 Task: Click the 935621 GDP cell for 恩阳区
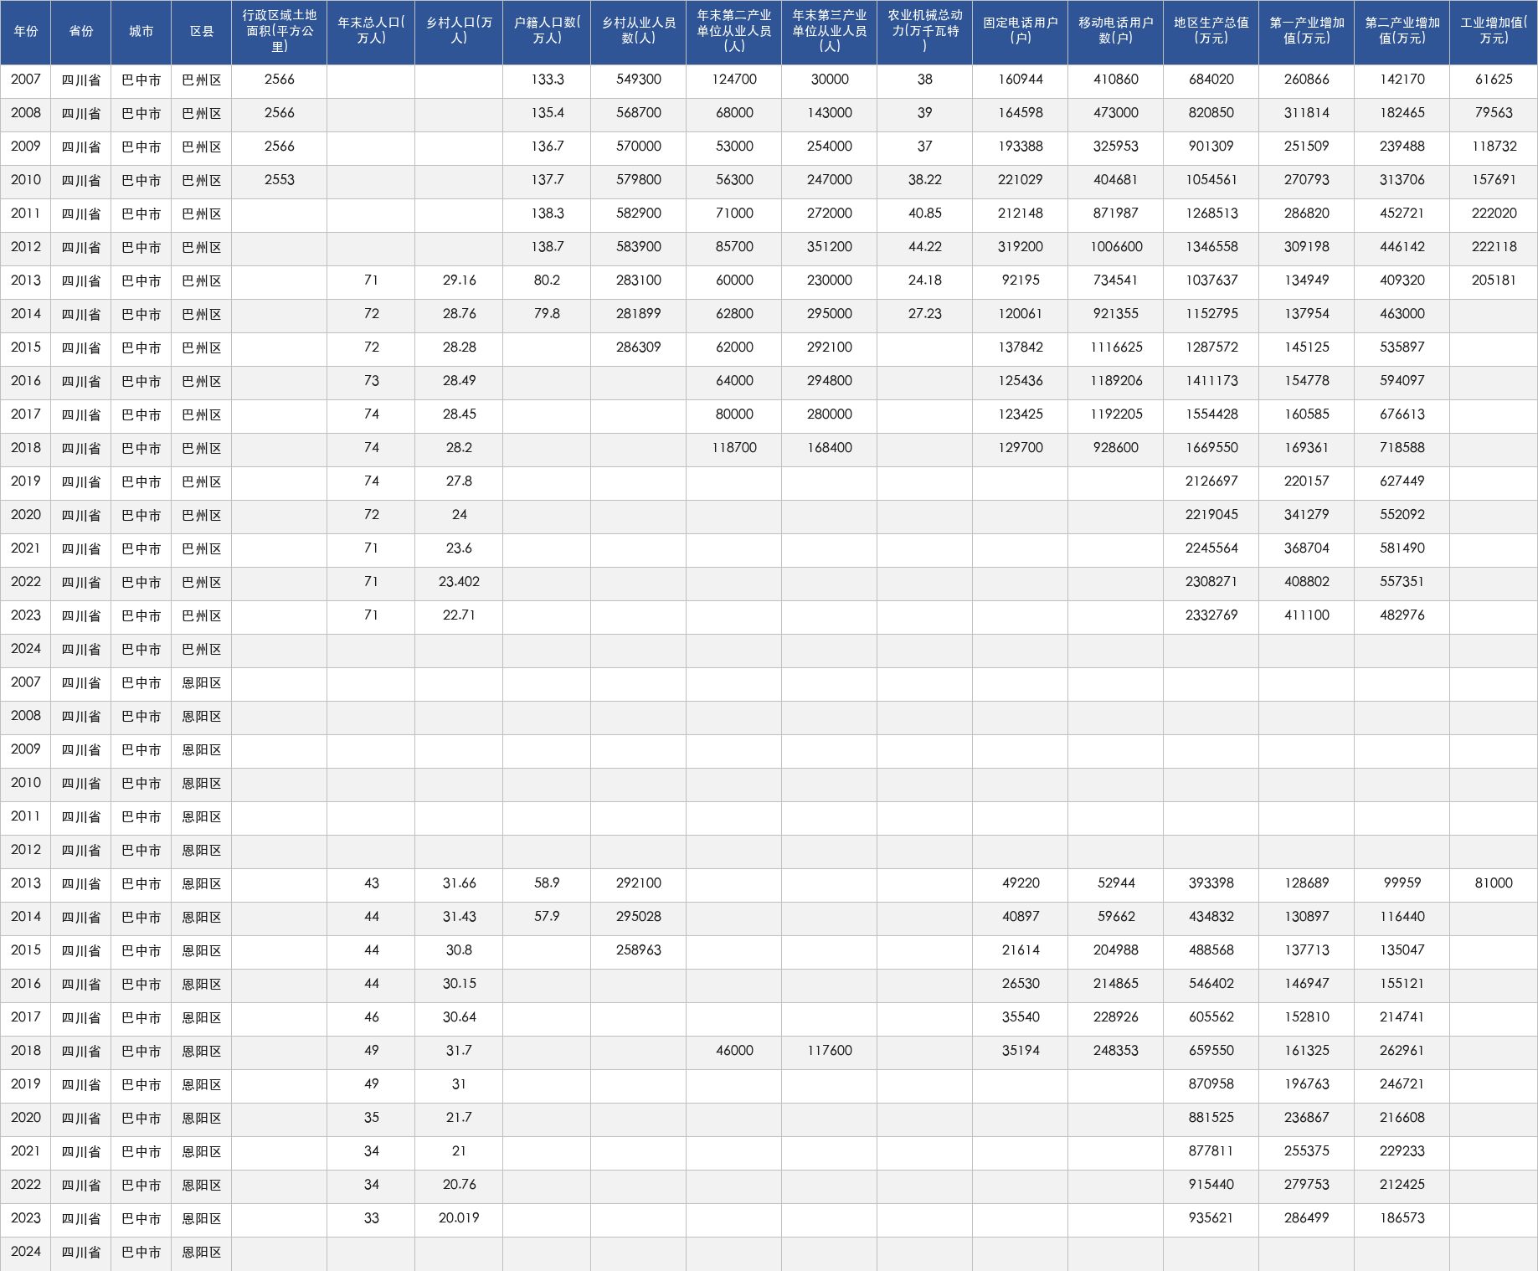pyautogui.click(x=1211, y=1219)
